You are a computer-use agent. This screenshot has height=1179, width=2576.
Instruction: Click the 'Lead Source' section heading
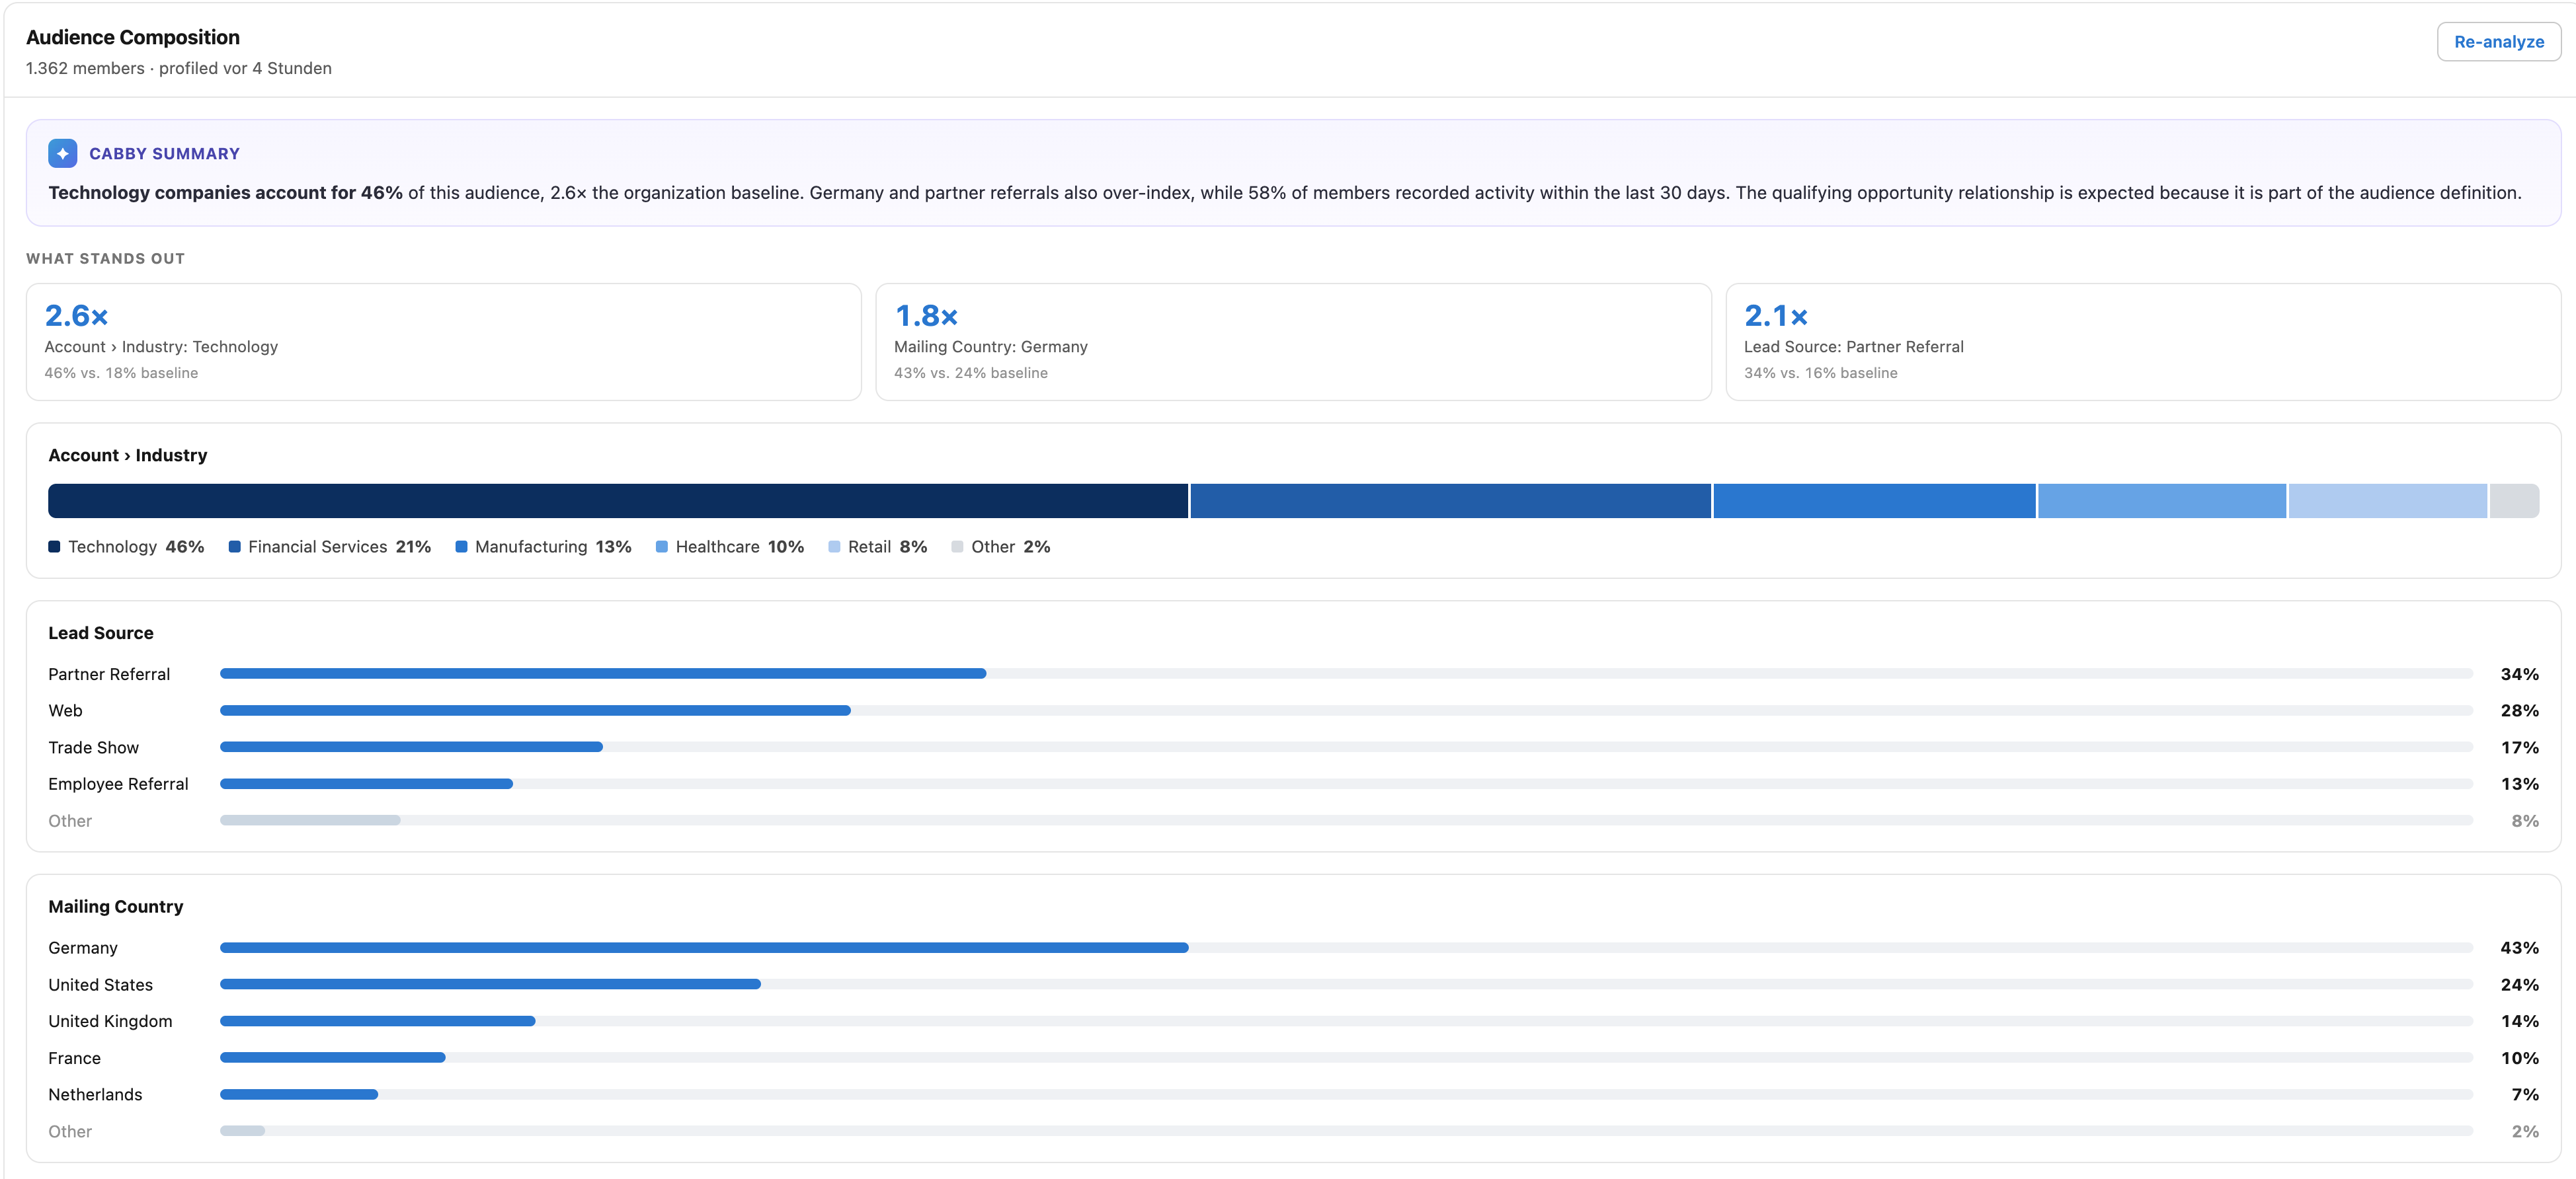[101, 634]
